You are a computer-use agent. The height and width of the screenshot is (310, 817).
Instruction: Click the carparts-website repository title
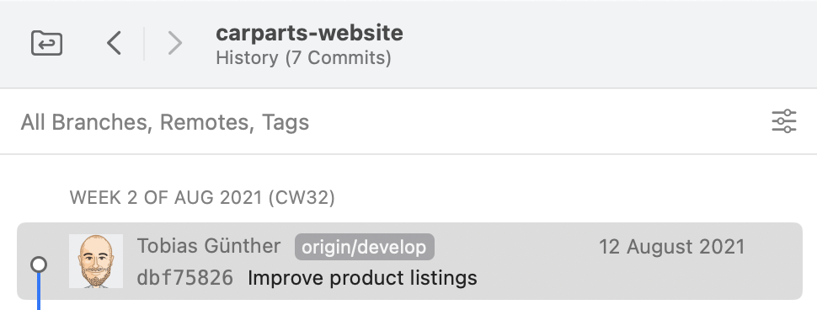(x=309, y=34)
